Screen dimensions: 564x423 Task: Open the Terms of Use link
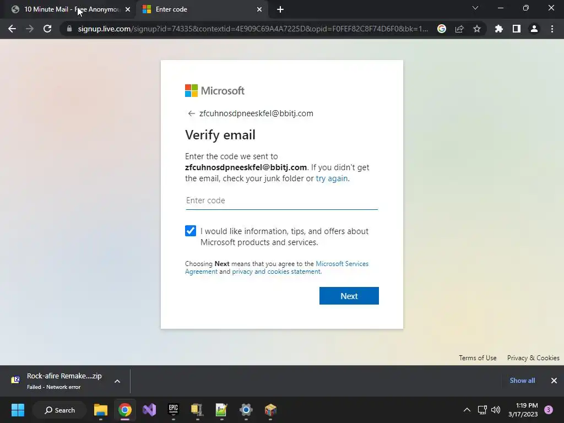pyautogui.click(x=478, y=358)
